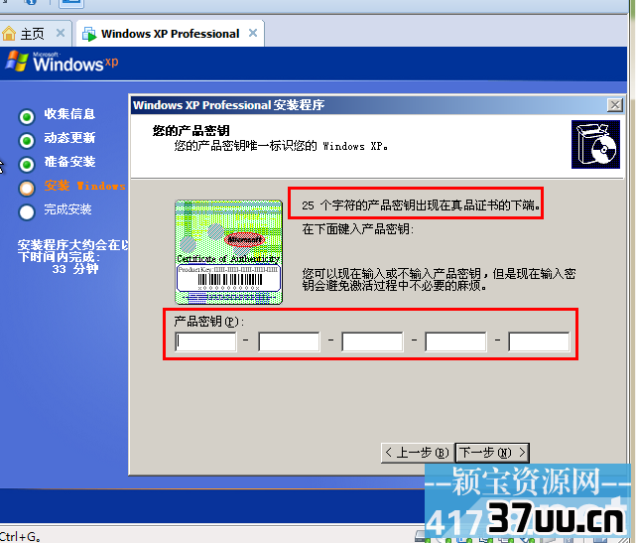
Task: Continue with 下一步(N) button
Action: pos(492,453)
